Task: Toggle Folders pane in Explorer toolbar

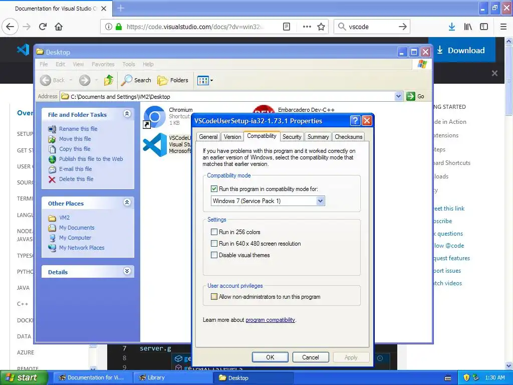Action: [x=173, y=80]
